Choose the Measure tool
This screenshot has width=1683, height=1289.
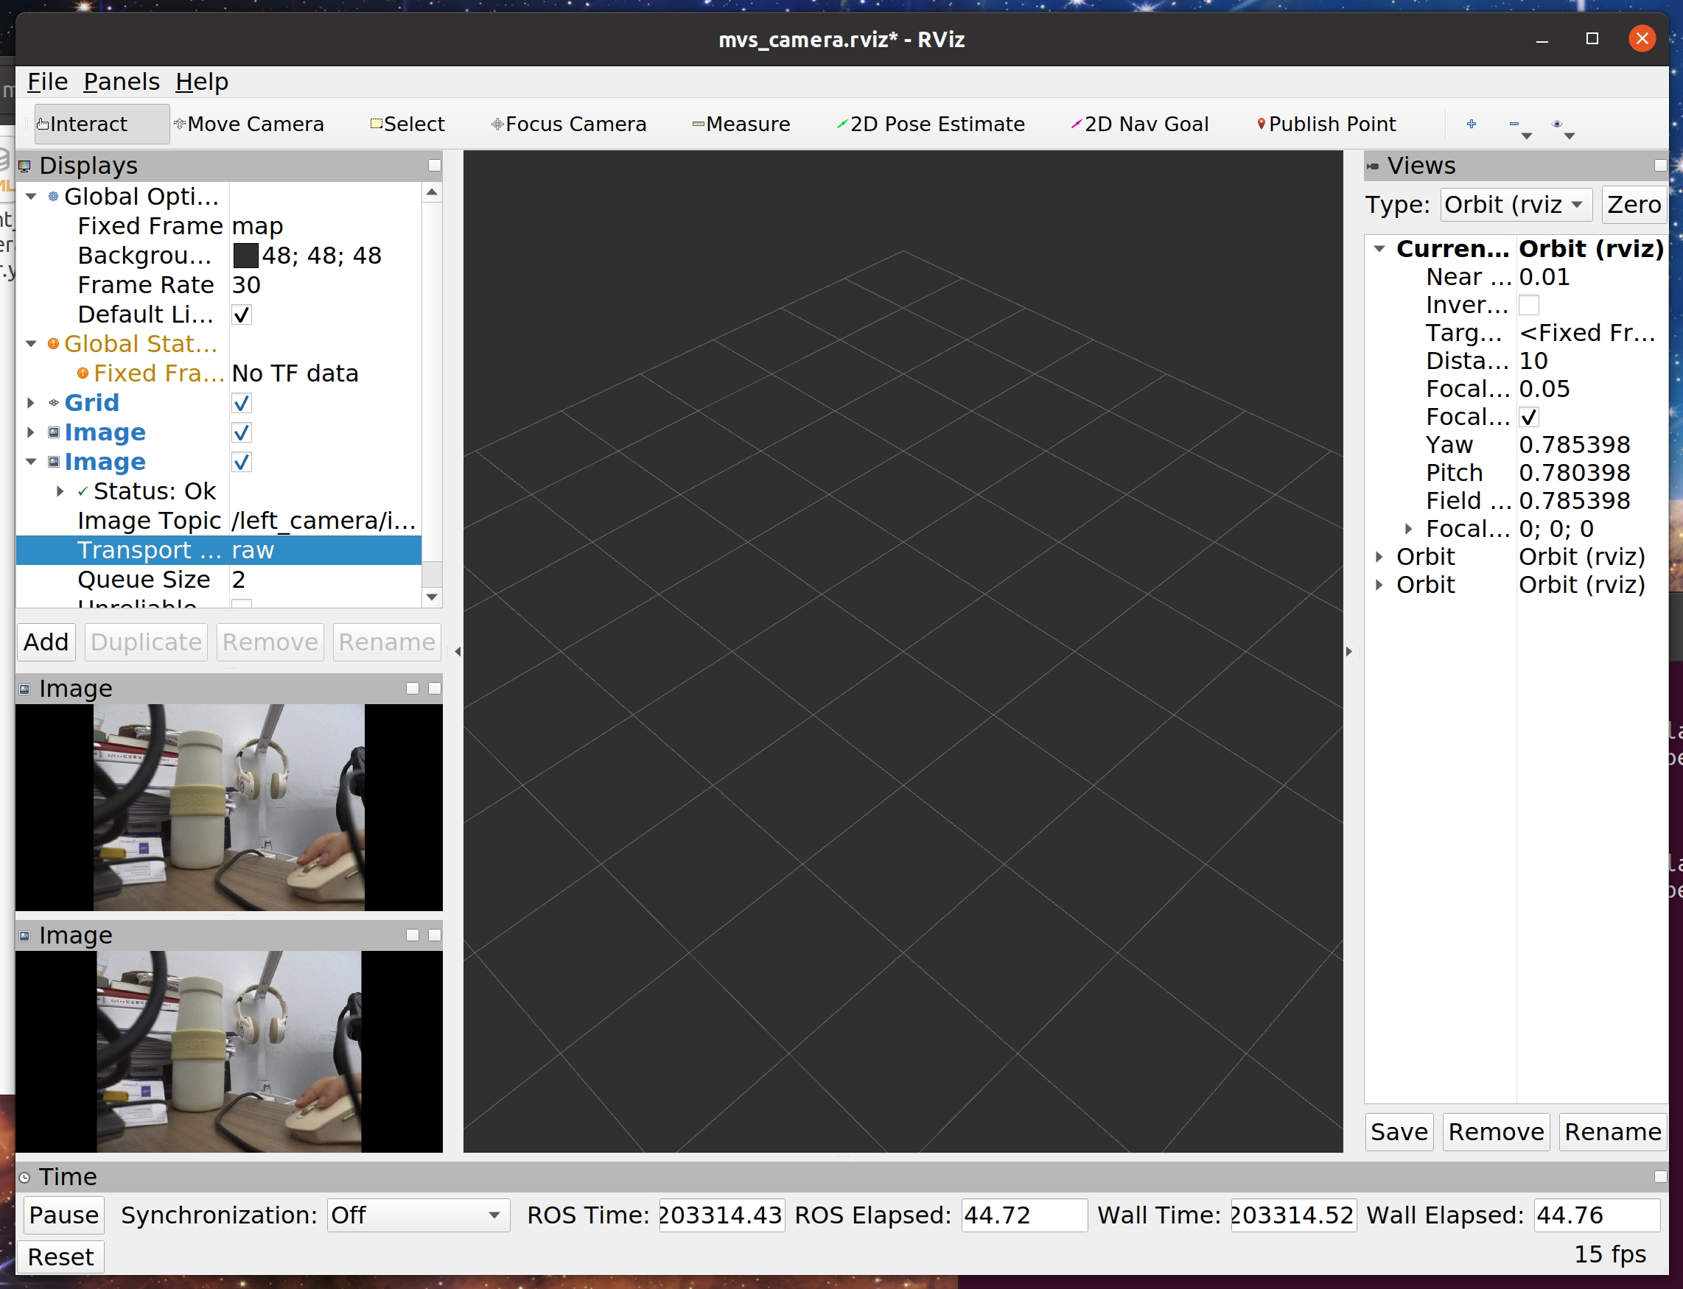pos(741,124)
